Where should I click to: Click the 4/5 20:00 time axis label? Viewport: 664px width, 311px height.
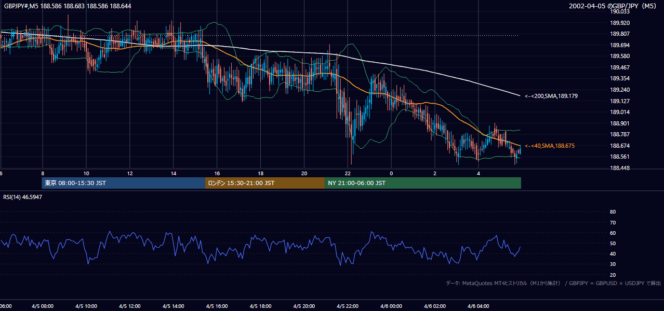pos(304,306)
